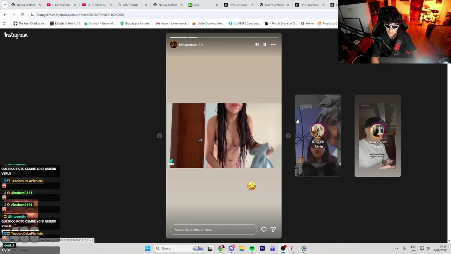Open the '- Find & Share on G...' bookmark
The width and height of the screenshot is (451, 254).
click(x=280, y=24)
